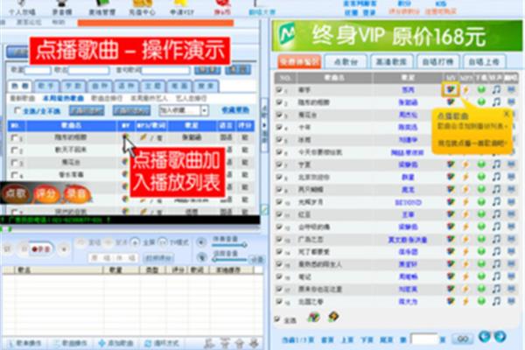Click the 终身VIP green banner
This screenshot has height=350, width=525.
pyautogui.click(x=397, y=36)
